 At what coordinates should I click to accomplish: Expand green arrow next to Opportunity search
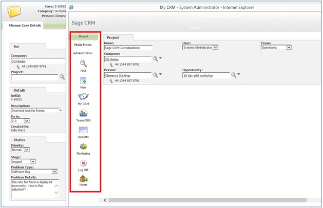click(x=239, y=74)
